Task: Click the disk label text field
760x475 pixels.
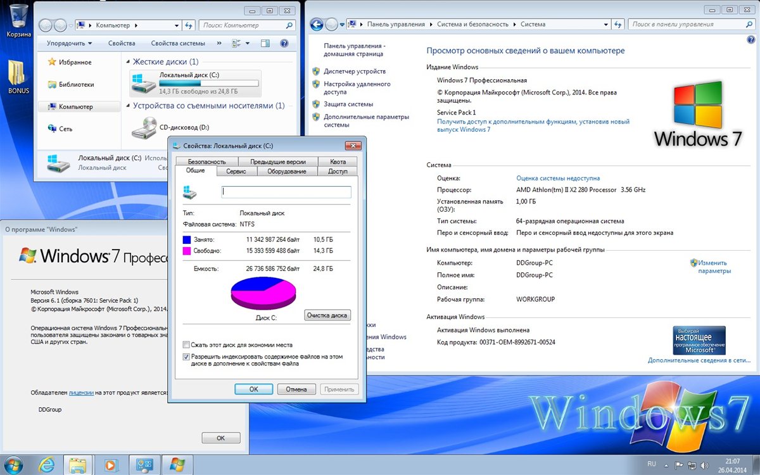Action: point(286,192)
